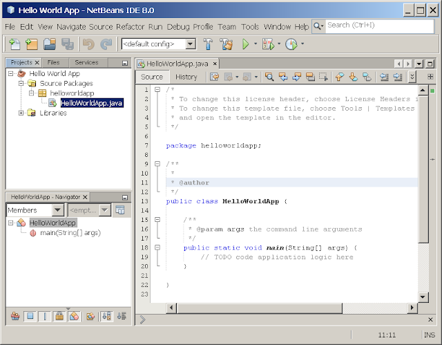Image resolution: width=442 pixels, height=345 pixels.
Task: Click the Undo arrow icon
Action: [x=88, y=44]
